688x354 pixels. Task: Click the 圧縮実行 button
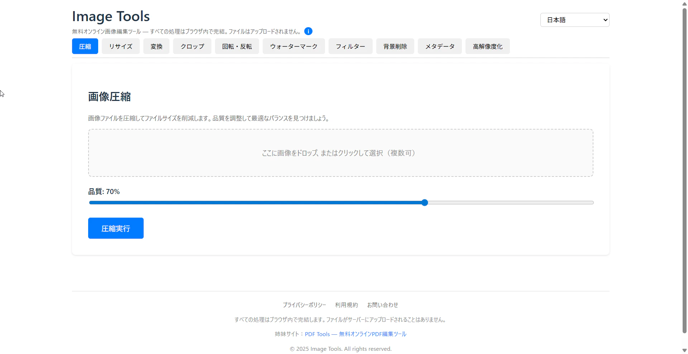116,228
